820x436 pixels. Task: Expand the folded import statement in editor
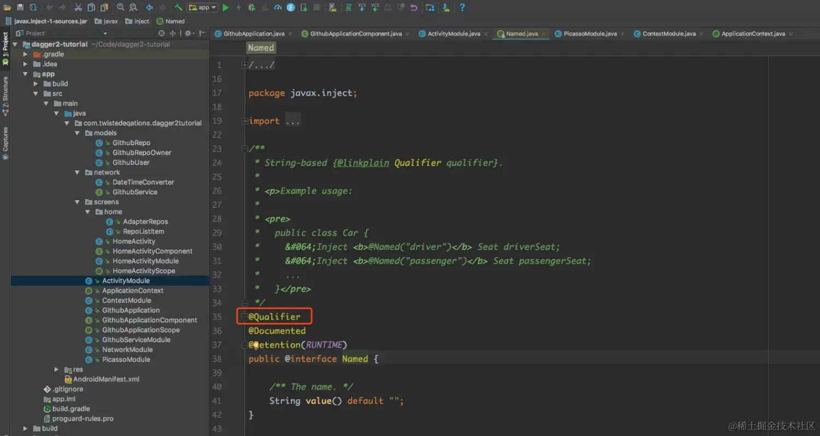coord(244,121)
